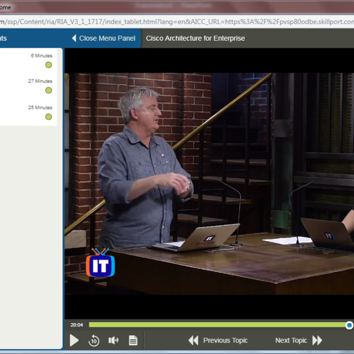Select the 6 Minutes topic status dot
Image resolution: width=354 pixels, height=354 pixels.
(49, 65)
